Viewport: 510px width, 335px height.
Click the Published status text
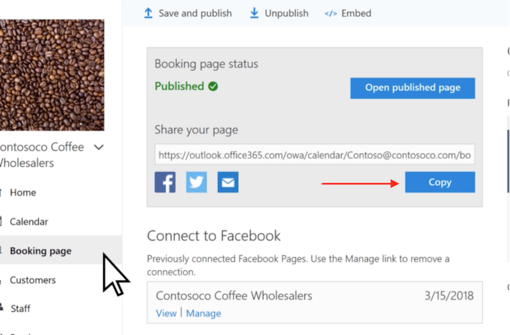pyautogui.click(x=179, y=86)
